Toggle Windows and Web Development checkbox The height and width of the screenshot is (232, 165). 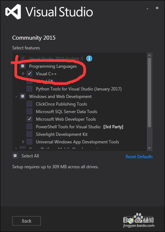point(23,96)
